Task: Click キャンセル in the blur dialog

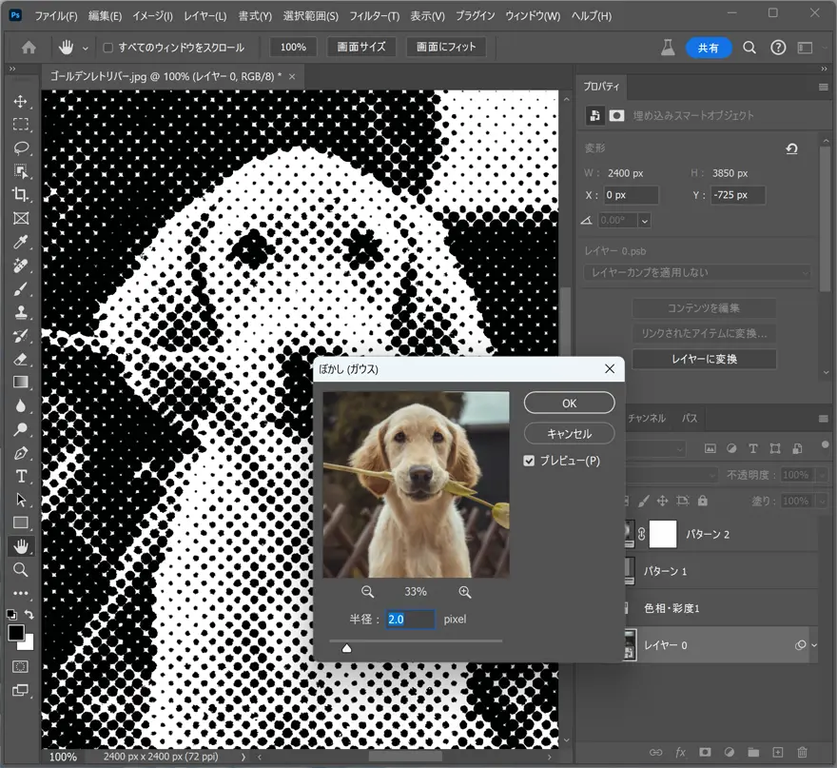Action: (569, 434)
